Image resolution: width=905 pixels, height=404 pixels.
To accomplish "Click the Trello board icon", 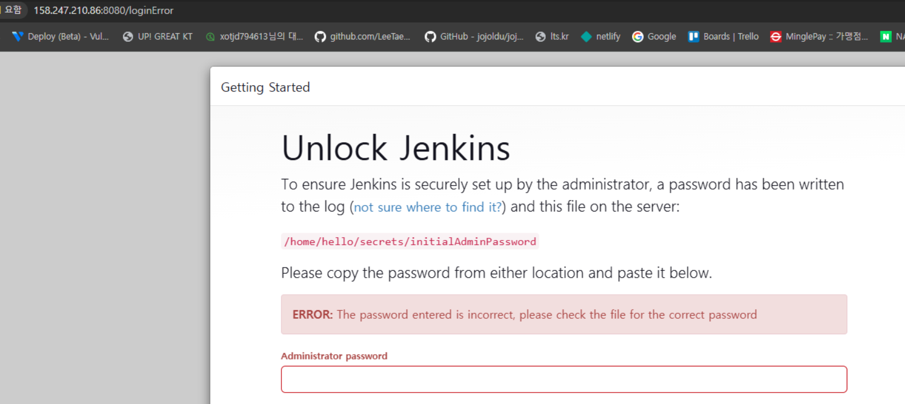I will tap(693, 37).
